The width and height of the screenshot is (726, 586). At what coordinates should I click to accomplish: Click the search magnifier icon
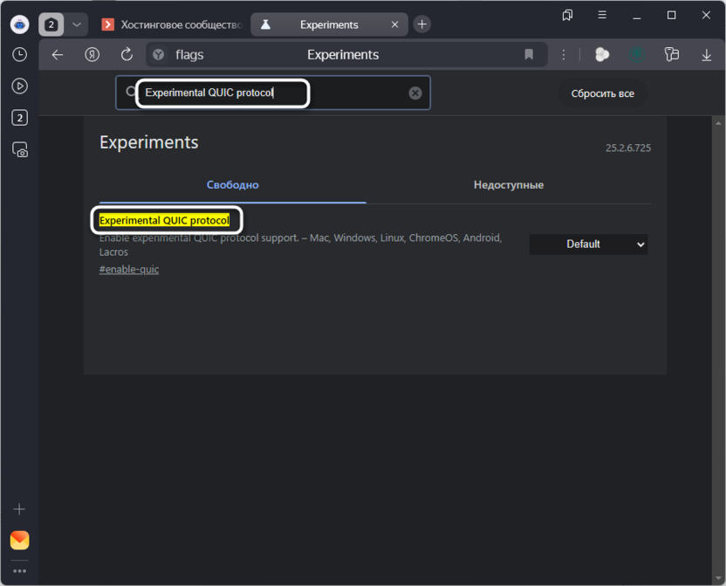131,91
